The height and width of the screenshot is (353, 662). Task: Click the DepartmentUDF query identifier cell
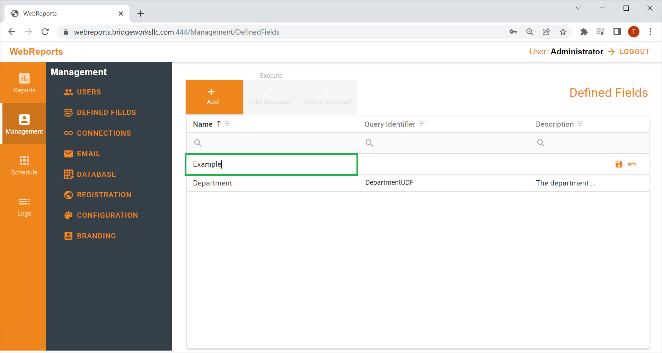[389, 183]
